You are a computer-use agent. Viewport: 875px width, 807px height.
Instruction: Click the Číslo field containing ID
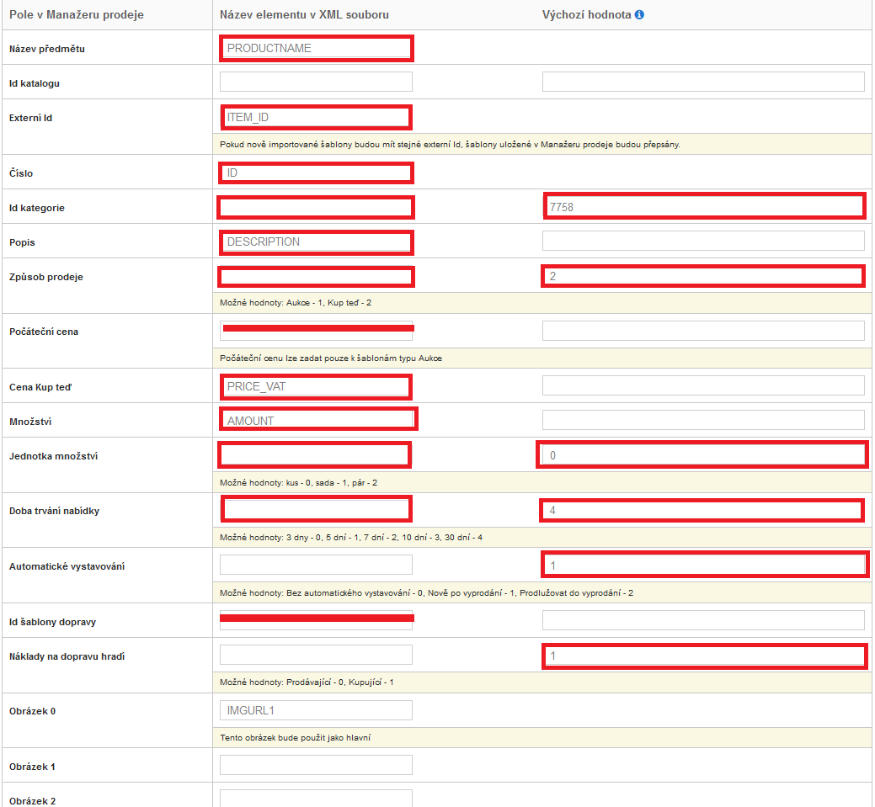[x=316, y=173]
